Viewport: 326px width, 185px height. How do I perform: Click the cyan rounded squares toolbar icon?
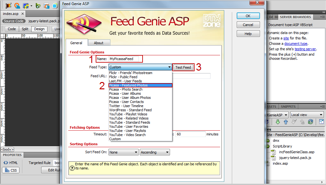point(55,6)
